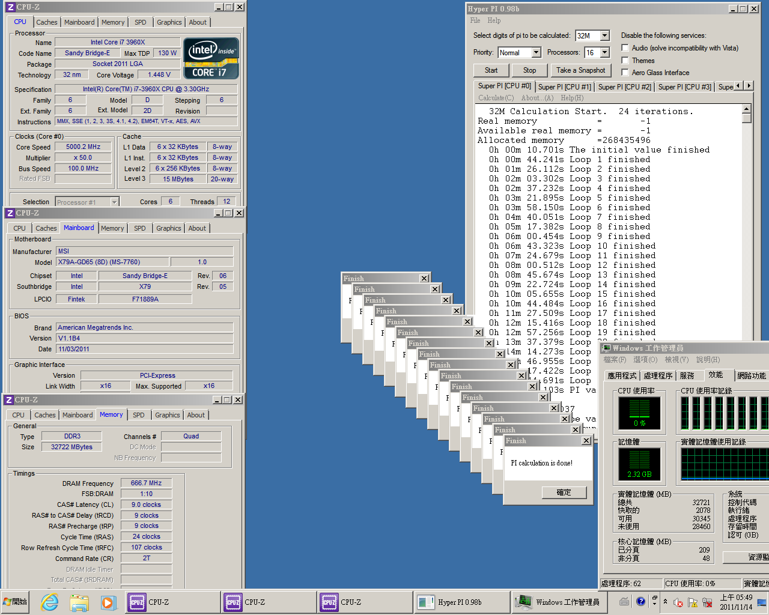Toggle Aero Glass Interface checkbox

pos(625,72)
